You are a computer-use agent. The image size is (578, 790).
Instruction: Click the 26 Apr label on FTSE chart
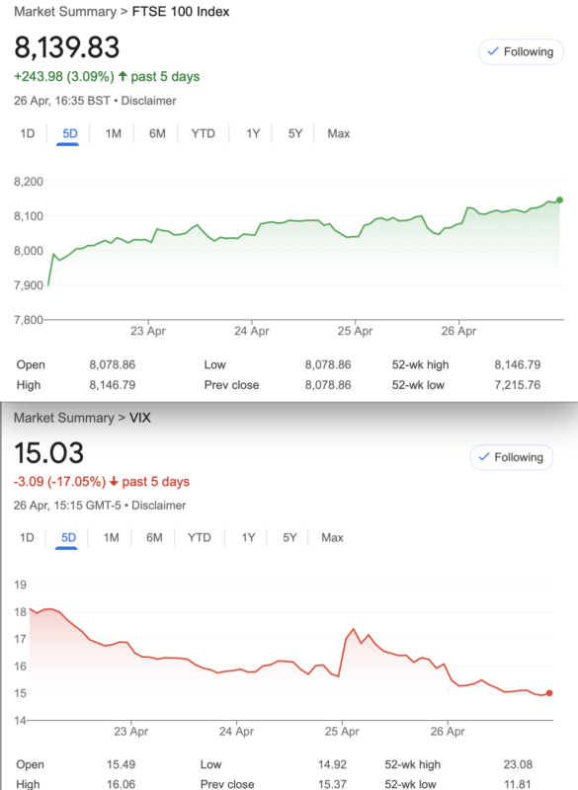click(458, 331)
